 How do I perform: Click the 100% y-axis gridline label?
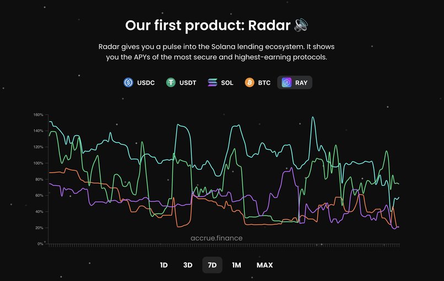[38, 163]
